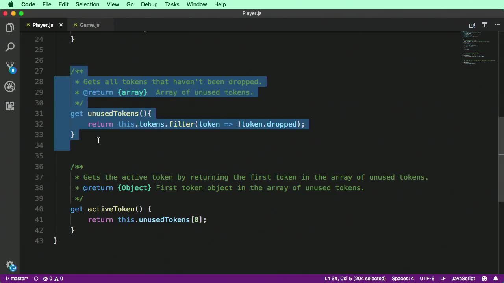
Task: Open more actions via ellipsis menu
Action: (x=497, y=25)
